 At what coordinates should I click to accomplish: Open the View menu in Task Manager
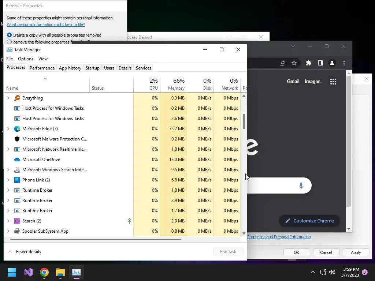pyautogui.click(x=43, y=59)
